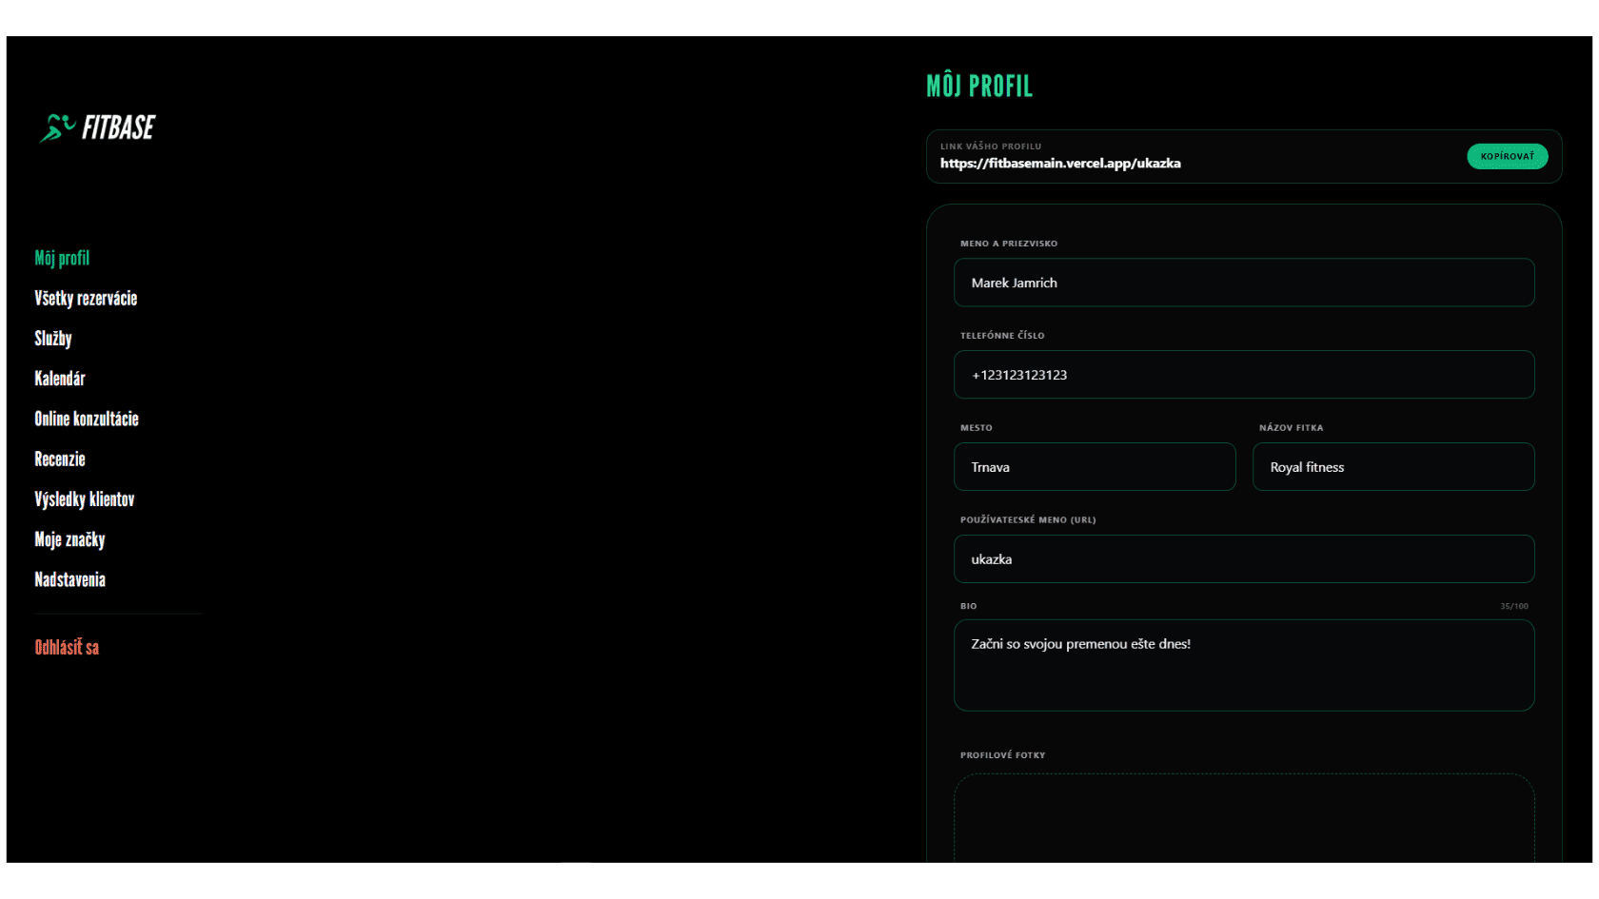The width and height of the screenshot is (1599, 899).
Task: Open Všetky rezervácie from the sidebar
Action: pyautogui.click(x=85, y=298)
